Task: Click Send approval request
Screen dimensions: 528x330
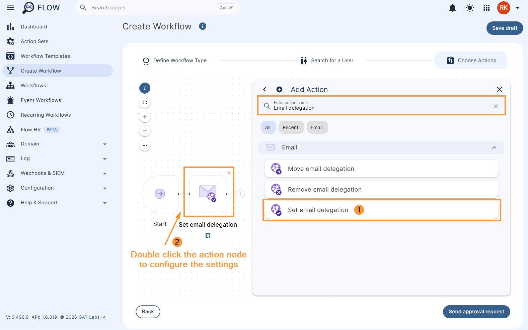Action: pyautogui.click(x=476, y=312)
